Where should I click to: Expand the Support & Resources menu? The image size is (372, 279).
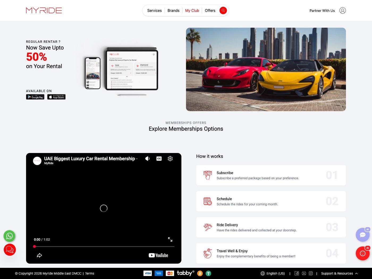[x=339, y=273]
